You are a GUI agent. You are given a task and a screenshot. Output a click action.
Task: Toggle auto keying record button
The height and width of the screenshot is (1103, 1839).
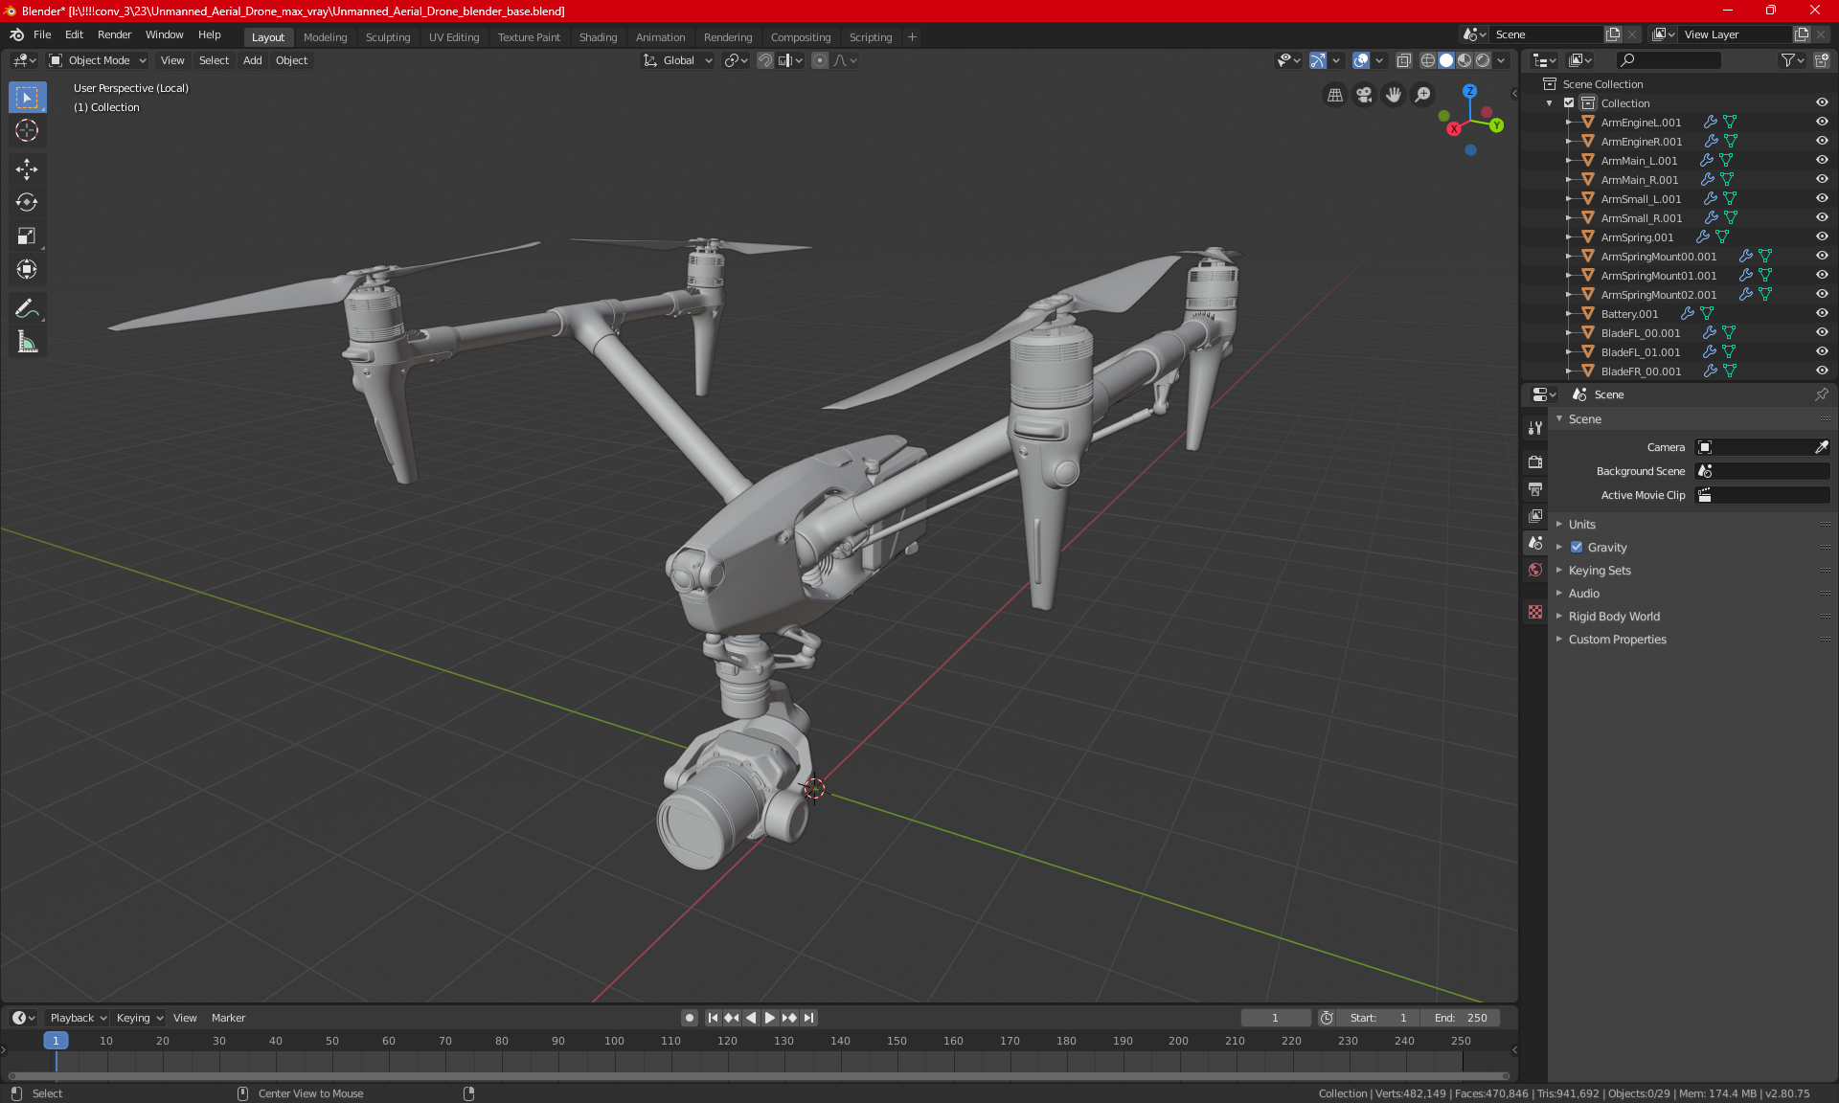689,1018
